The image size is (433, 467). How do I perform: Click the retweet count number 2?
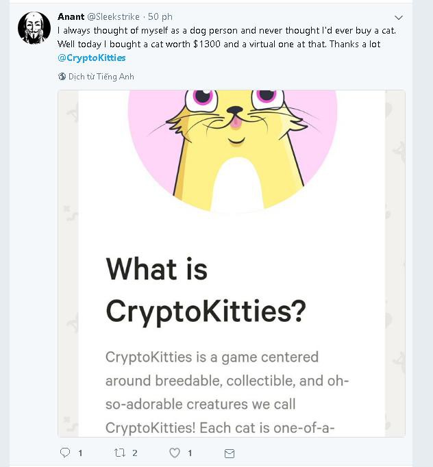tap(135, 453)
